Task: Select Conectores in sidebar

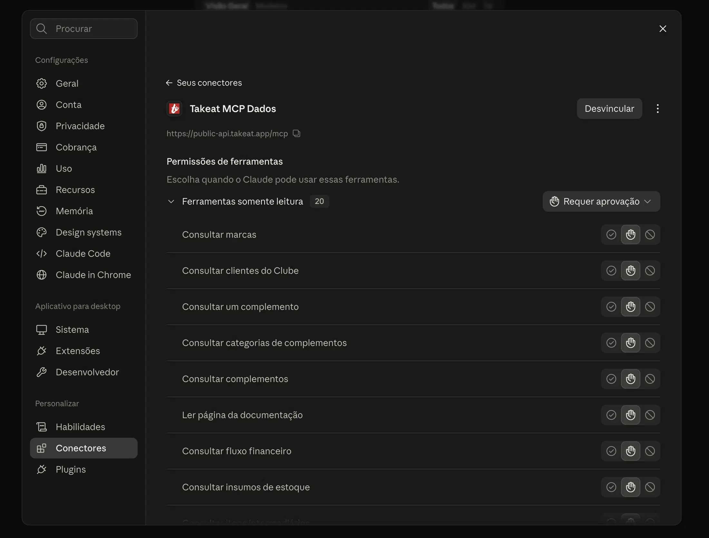Action: coord(84,448)
